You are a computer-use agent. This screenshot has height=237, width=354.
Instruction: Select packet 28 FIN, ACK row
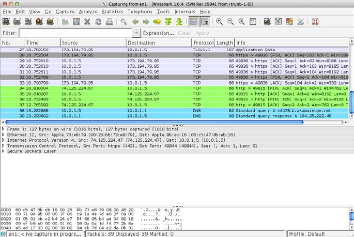pyautogui.click(x=174, y=55)
